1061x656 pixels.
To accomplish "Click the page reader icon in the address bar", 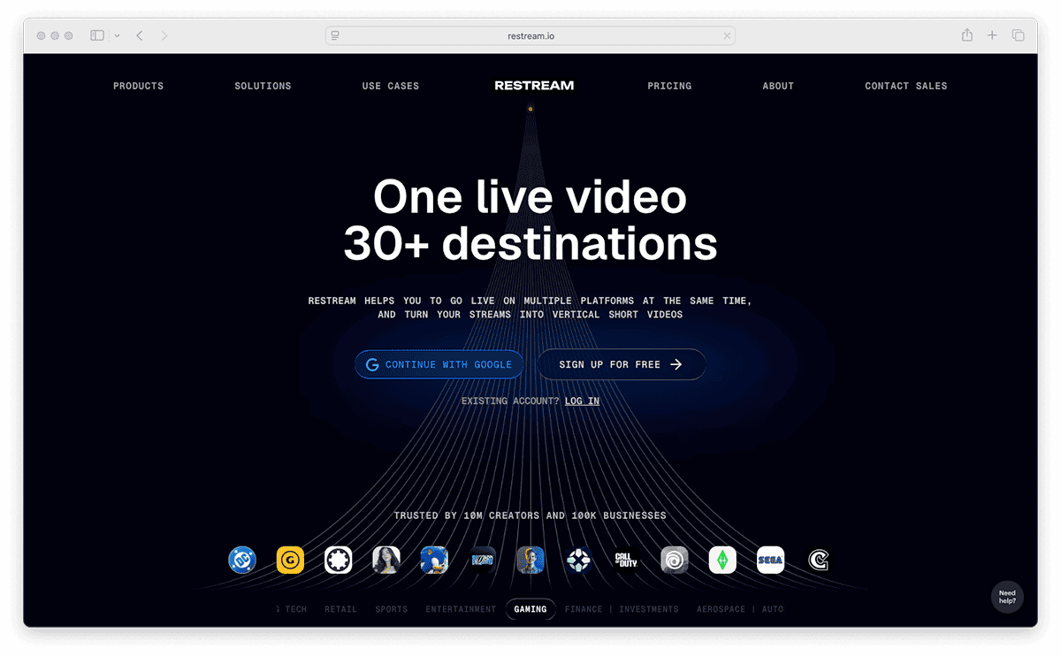I will (335, 35).
